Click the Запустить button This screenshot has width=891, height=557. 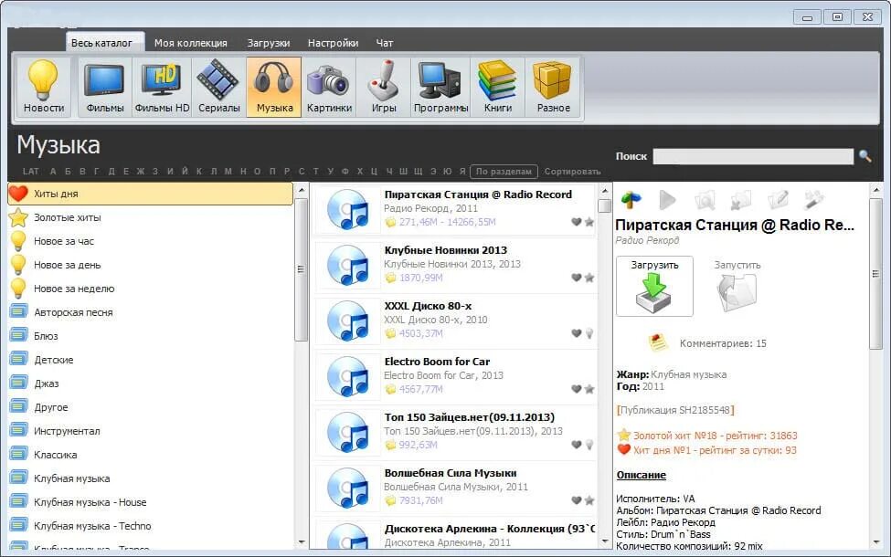pos(737,286)
